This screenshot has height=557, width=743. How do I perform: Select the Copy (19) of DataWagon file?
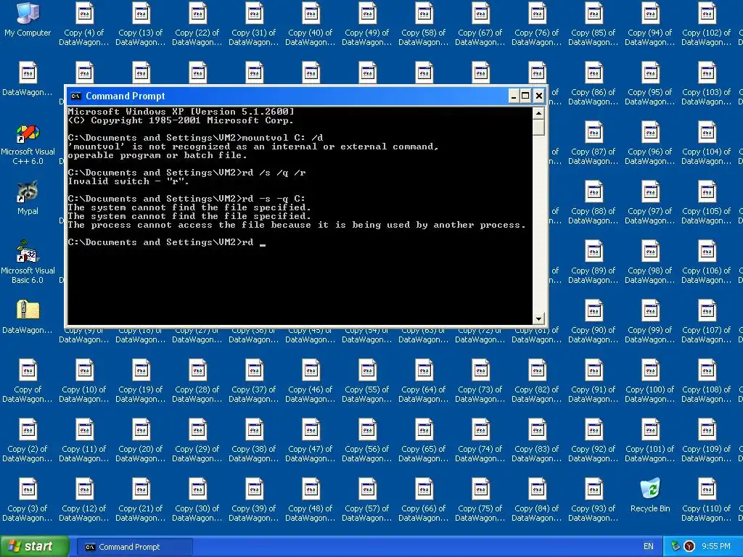pyautogui.click(x=141, y=380)
